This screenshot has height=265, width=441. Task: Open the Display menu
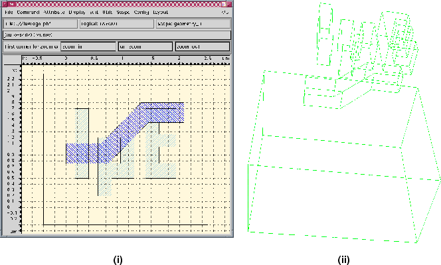point(77,13)
